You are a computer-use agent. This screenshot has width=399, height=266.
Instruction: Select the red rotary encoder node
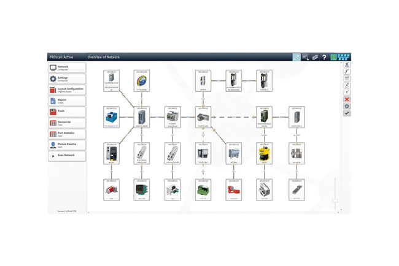[x=112, y=190]
